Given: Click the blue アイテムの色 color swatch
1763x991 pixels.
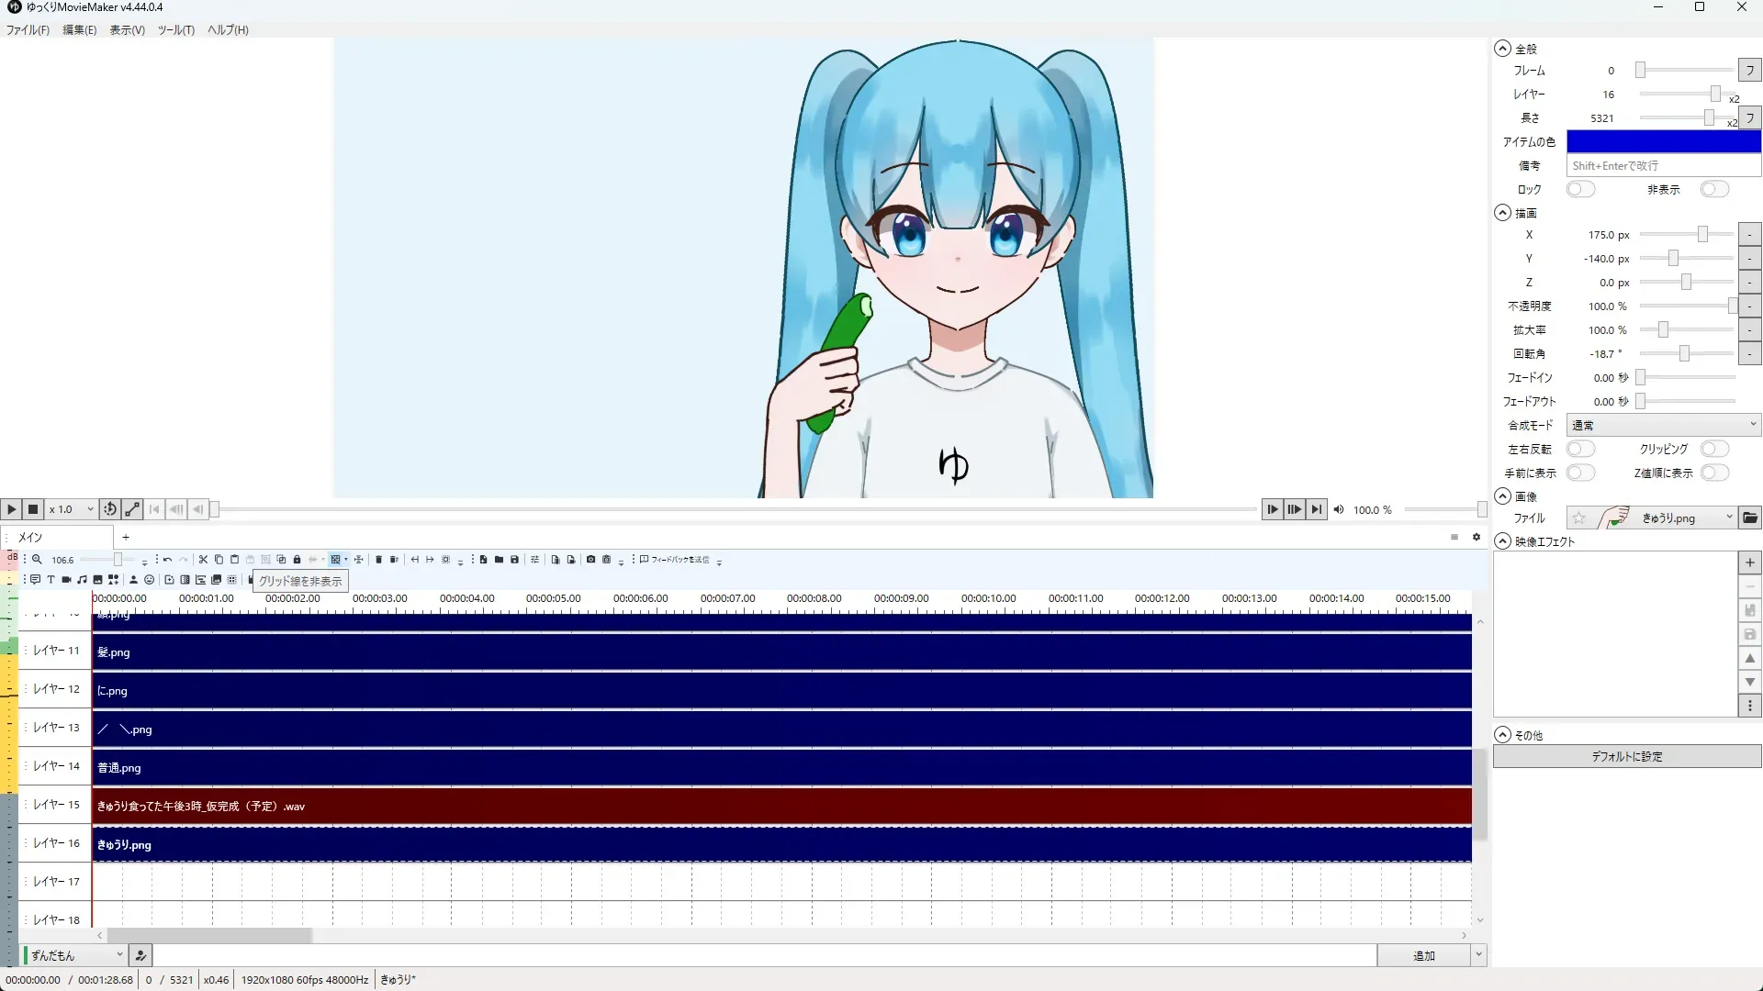Looking at the screenshot, I should coord(1663,142).
